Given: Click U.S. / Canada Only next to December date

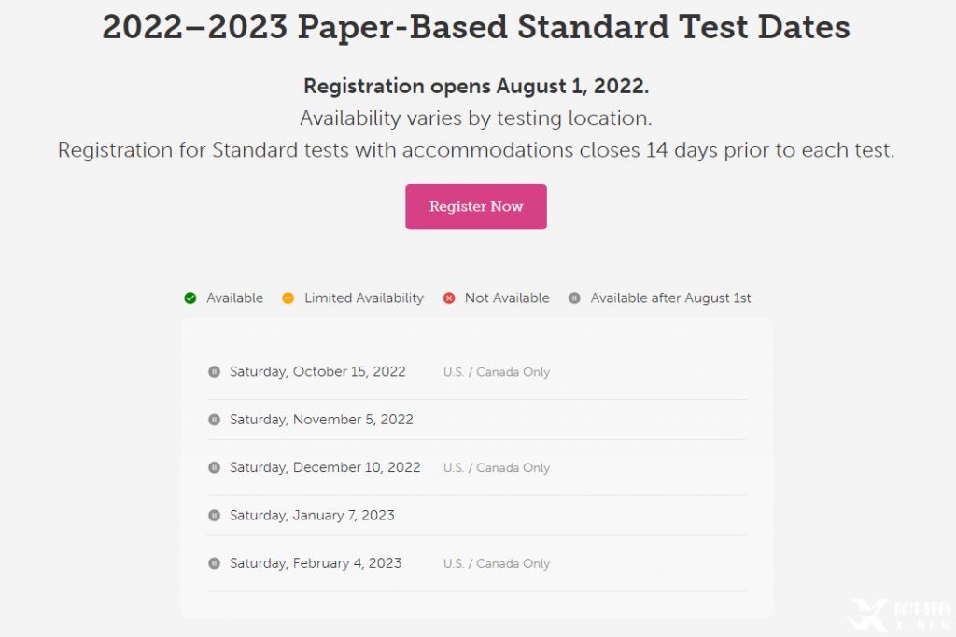Looking at the screenshot, I should pos(497,467).
